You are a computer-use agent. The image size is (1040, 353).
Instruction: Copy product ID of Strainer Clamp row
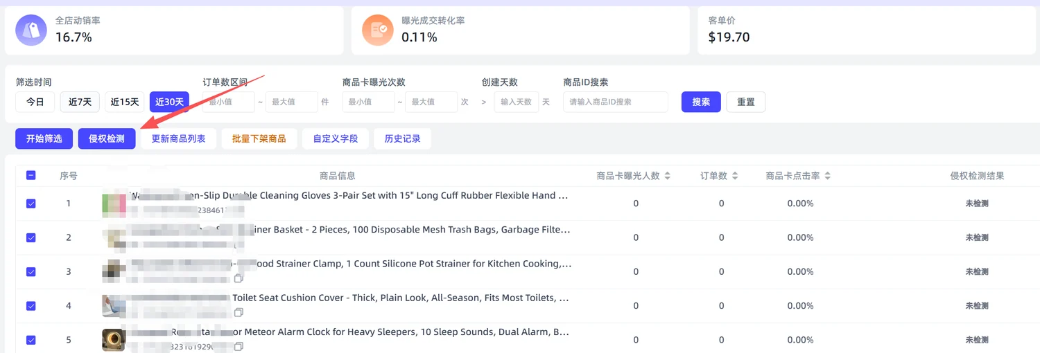coord(239,278)
